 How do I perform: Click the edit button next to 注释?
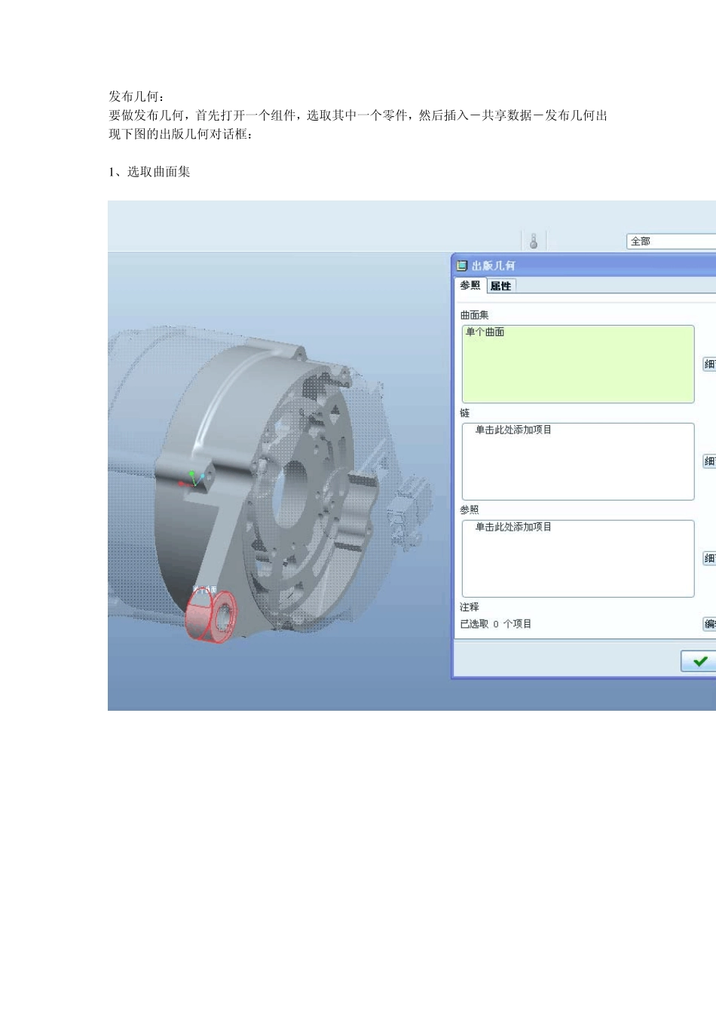[709, 624]
